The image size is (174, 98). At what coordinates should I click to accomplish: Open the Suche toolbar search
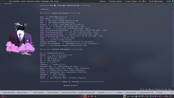point(159,92)
